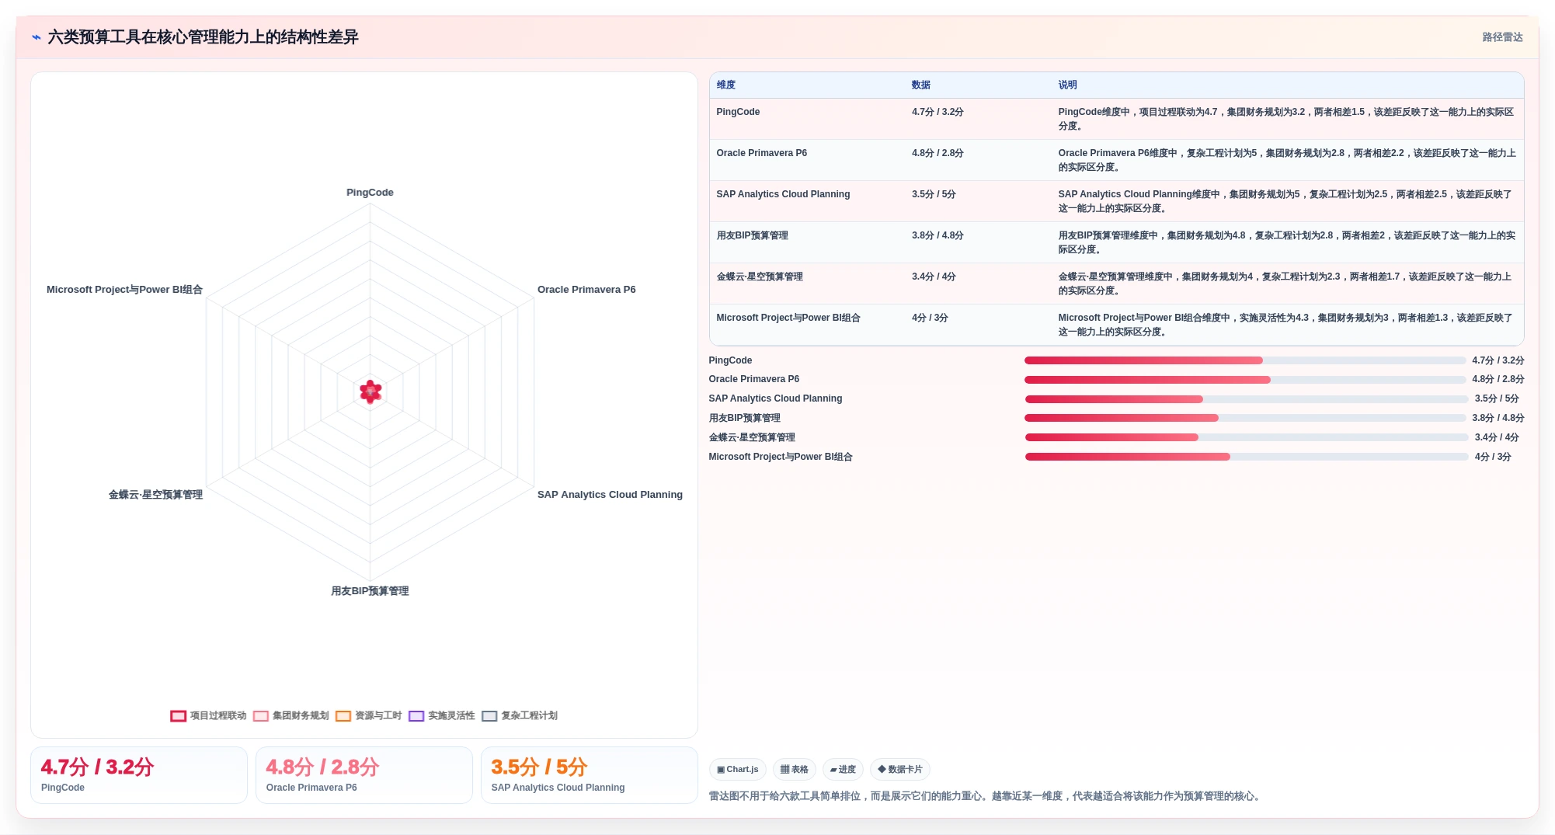This screenshot has height=835, width=1555.
Task: Click the 用友BIP预算管理 radar axis label
Action: point(370,591)
